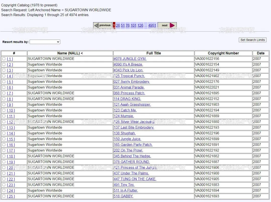Click the next page arrow button
271x202 pixels.
tap(167, 25)
